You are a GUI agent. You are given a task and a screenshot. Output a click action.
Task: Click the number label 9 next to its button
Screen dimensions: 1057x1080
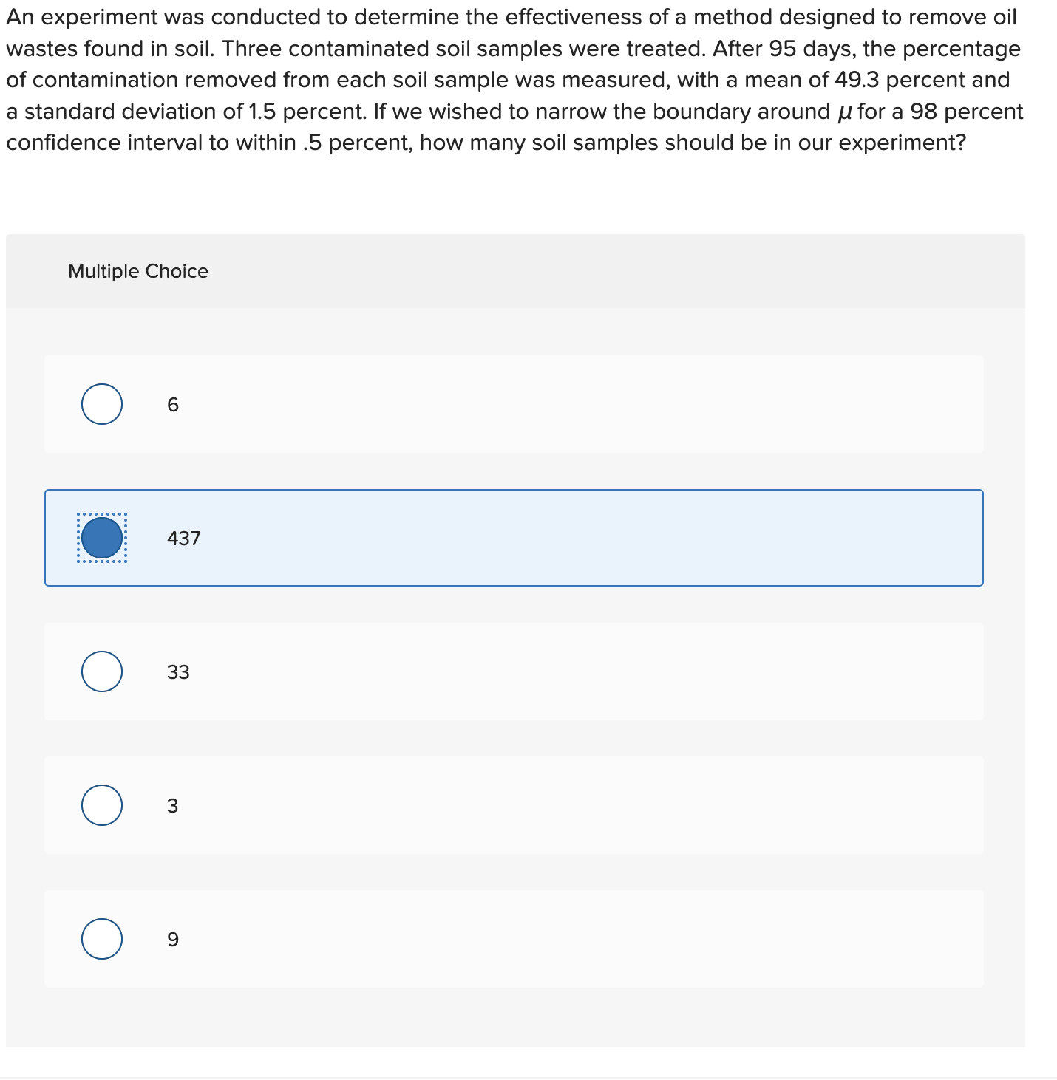pyautogui.click(x=171, y=939)
